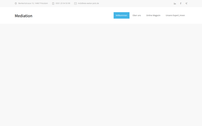The width and height of the screenshot is (202, 126).
Task: Click the location pin icon
Action: (16, 3)
